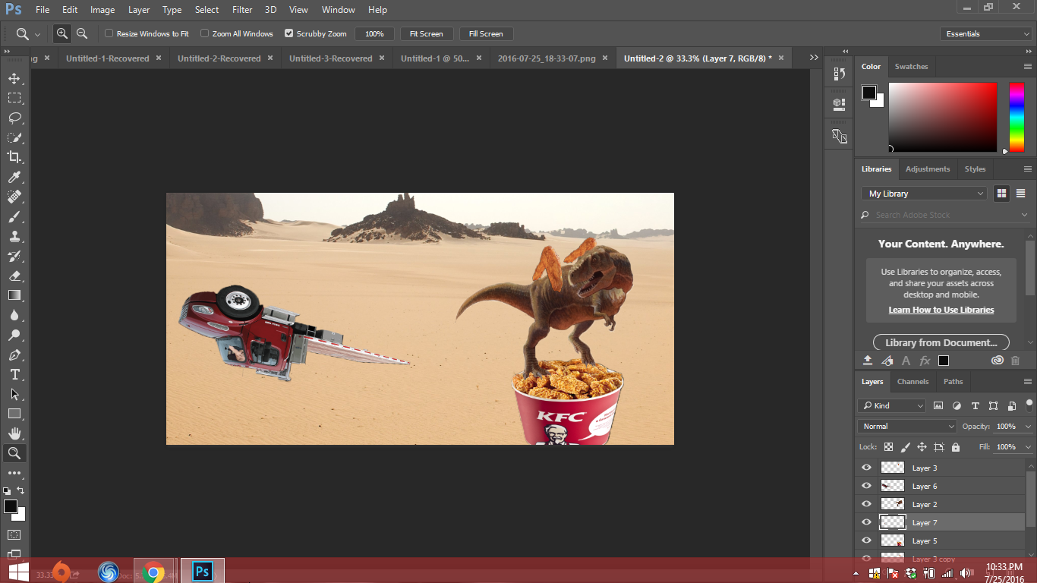Select the Eraser tool
The image size is (1037, 583).
click(14, 276)
